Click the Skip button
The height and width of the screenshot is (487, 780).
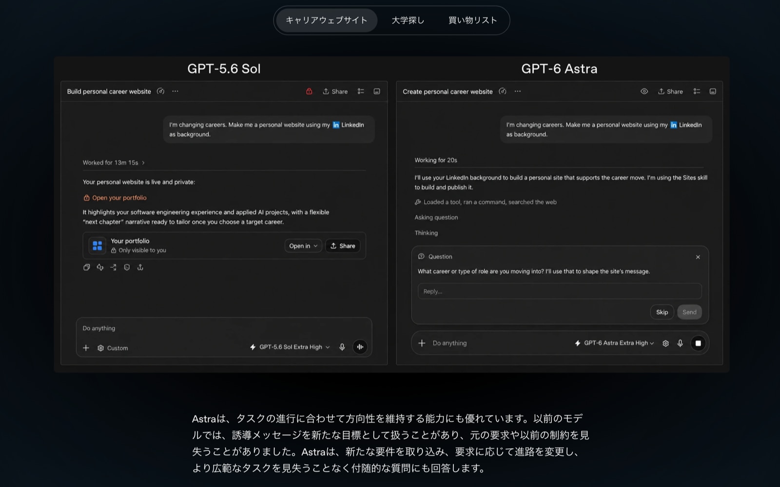[x=662, y=312]
